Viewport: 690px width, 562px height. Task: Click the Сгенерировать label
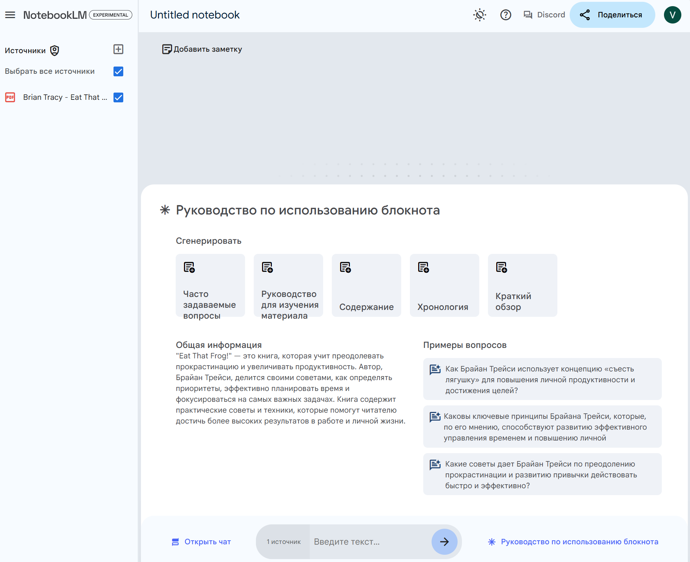click(x=209, y=241)
